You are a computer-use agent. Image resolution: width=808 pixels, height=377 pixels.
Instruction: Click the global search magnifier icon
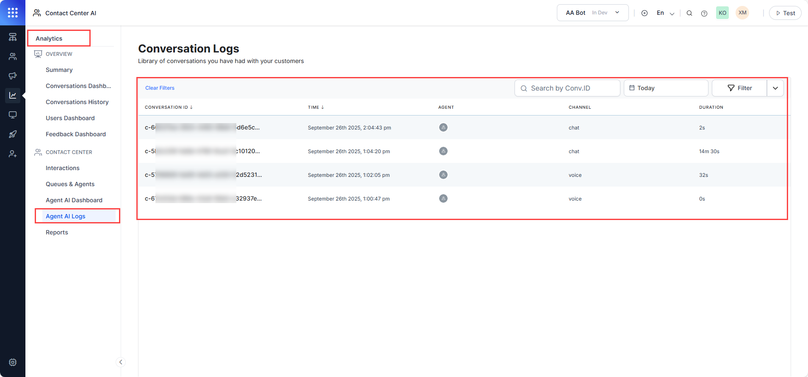point(689,13)
